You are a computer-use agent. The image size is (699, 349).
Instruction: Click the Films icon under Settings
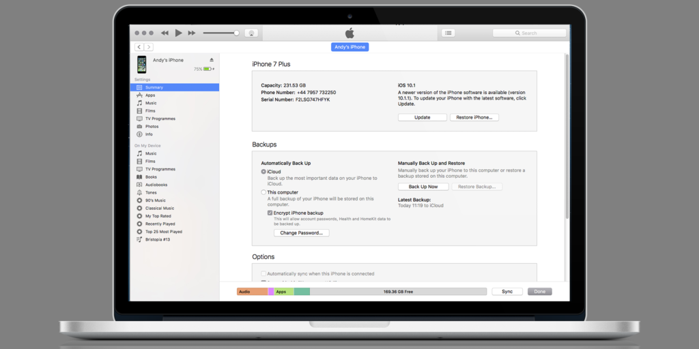pos(139,111)
